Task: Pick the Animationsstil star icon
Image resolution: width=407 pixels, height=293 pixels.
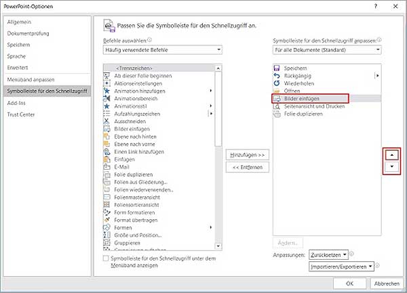Action: coord(106,106)
